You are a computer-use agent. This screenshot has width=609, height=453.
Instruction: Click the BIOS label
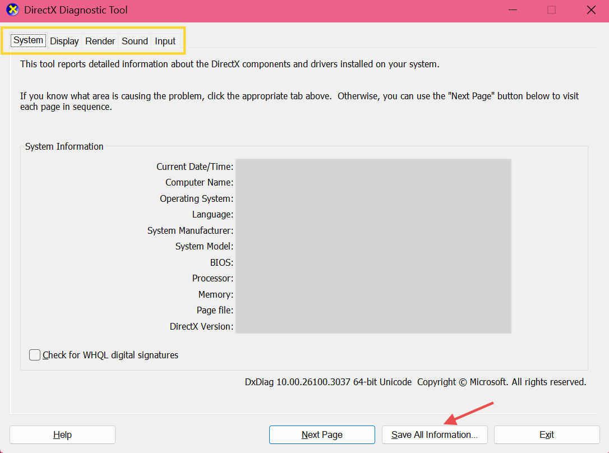pyautogui.click(x=222, y=263)
